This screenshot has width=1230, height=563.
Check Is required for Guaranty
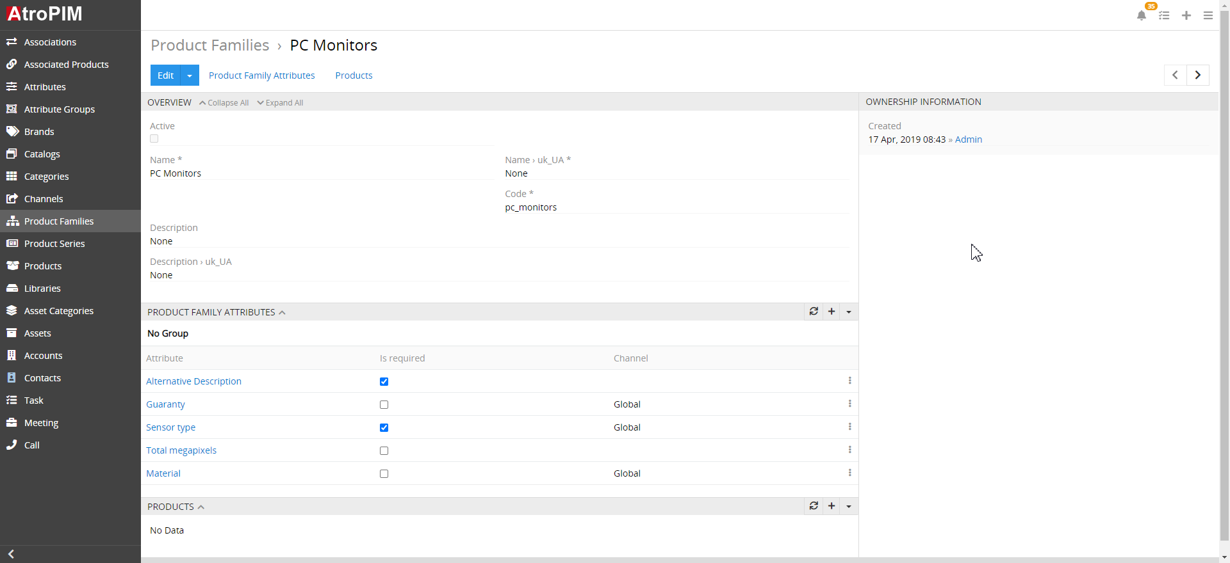pos(384,404)
